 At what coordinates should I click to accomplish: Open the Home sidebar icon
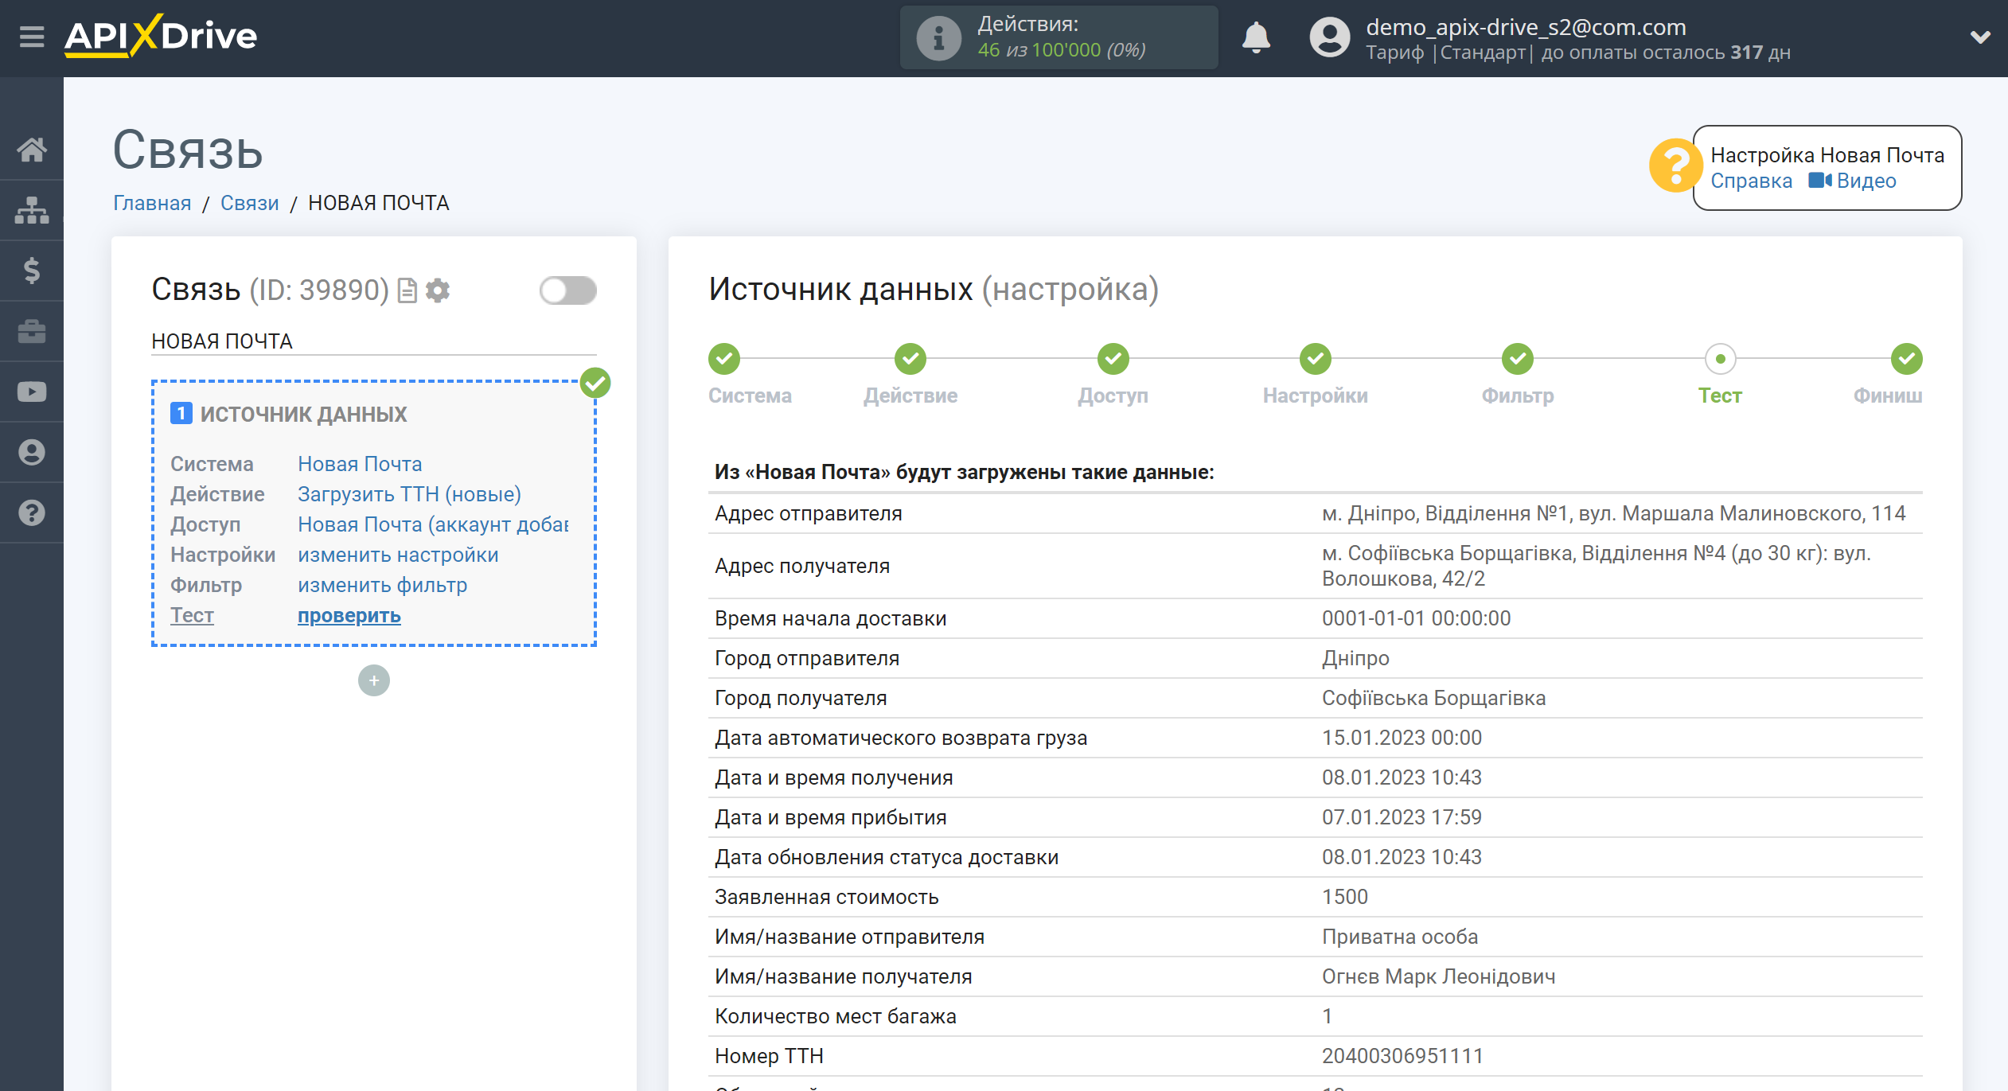(x=32, y=150)
